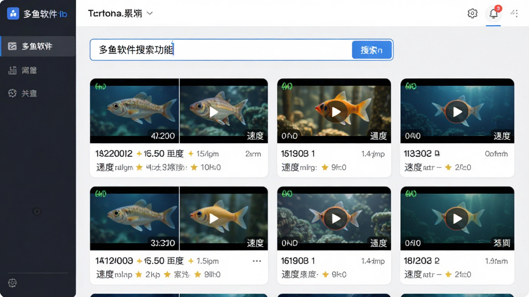Click the duration label 0:40 on card 113302

point(413,136)
